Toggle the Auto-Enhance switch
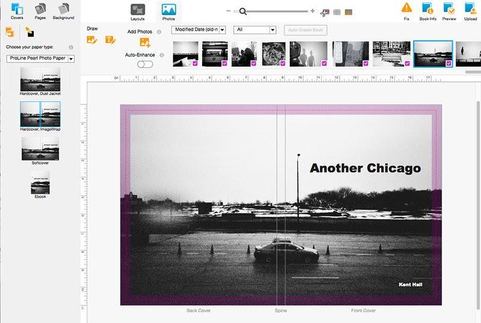 pos(145,64)
